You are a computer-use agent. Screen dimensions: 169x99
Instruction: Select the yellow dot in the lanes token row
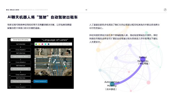coord(39,44)
